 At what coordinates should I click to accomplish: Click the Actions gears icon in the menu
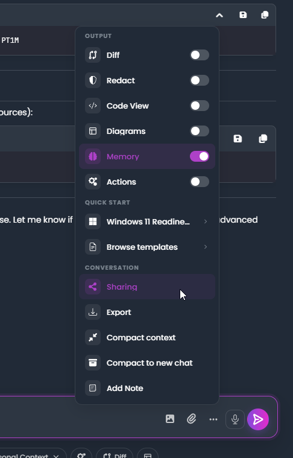(93, 182)
